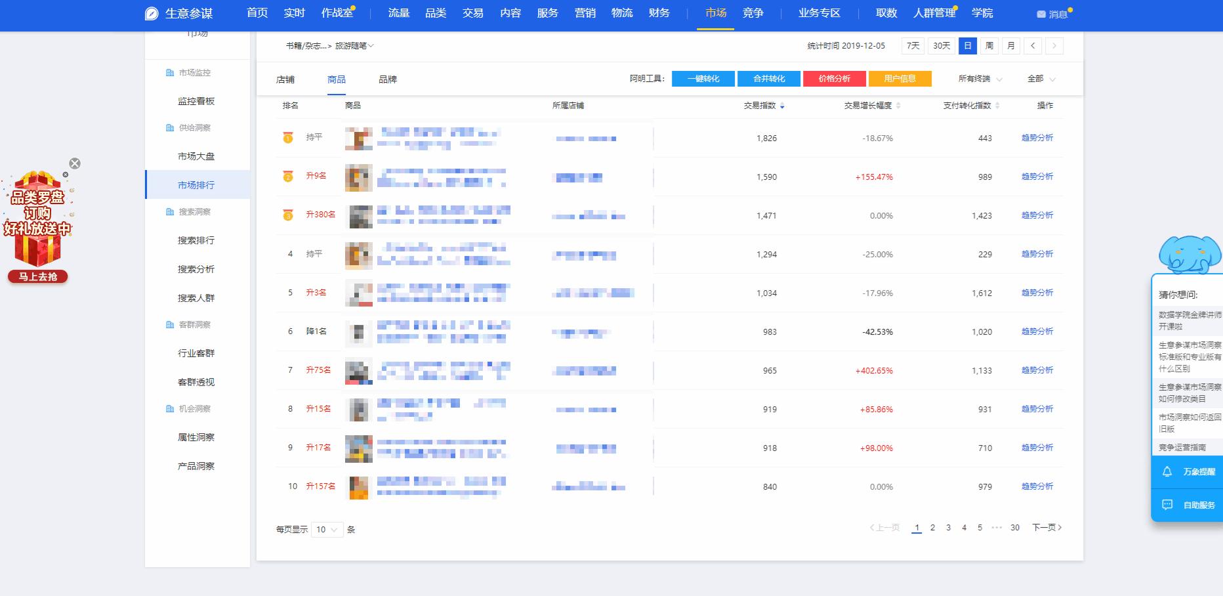Click the 市场监控 section icon
1223x596 pixels.
point(169,73)
